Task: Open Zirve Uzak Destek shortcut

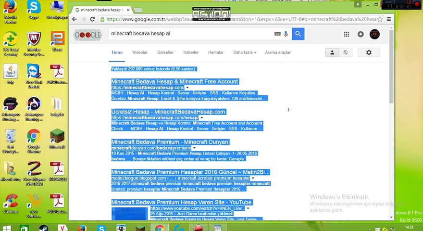Action: pyautogui.click(x=34, y=77)
